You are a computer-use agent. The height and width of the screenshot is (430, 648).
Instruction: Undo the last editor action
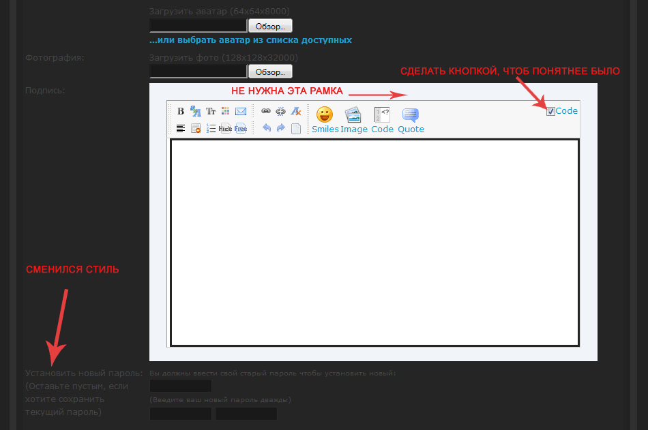pos(266,128)
